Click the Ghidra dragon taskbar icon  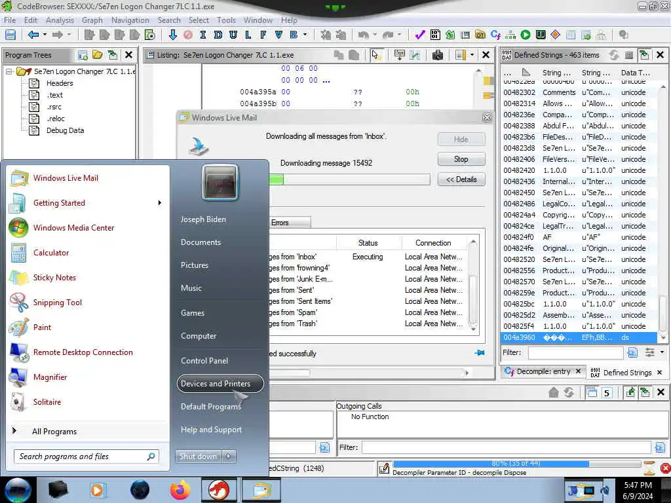218,490
